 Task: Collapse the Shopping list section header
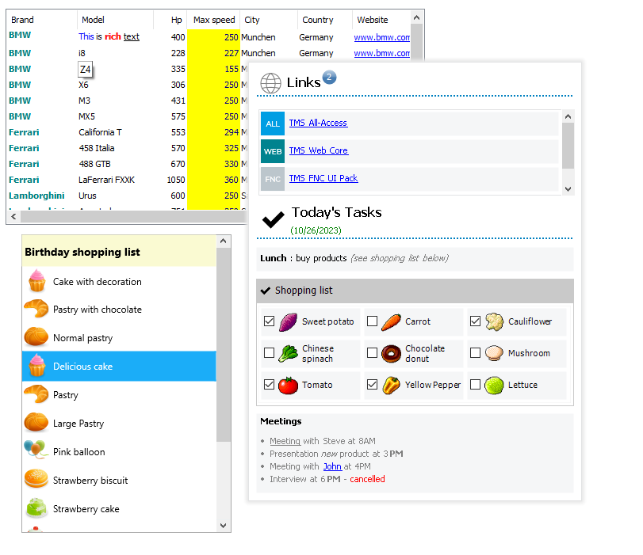point(415,291)
